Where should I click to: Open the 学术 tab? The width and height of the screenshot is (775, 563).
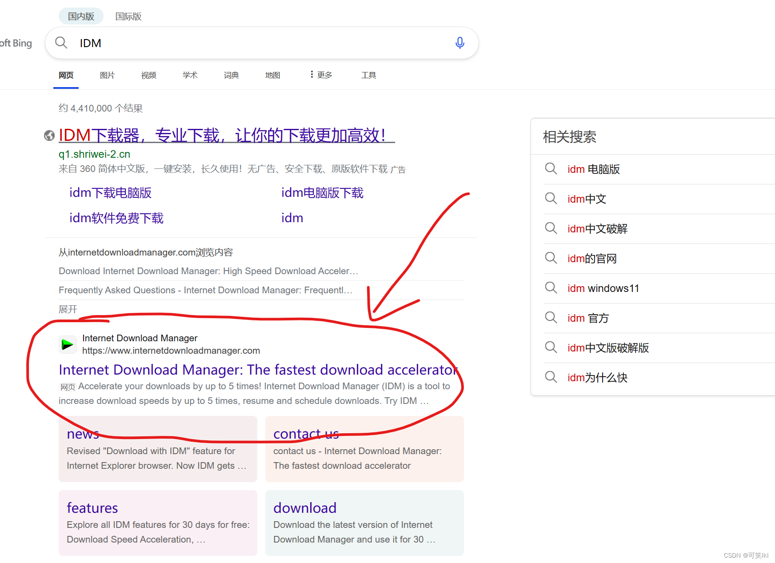coord(190,75)
